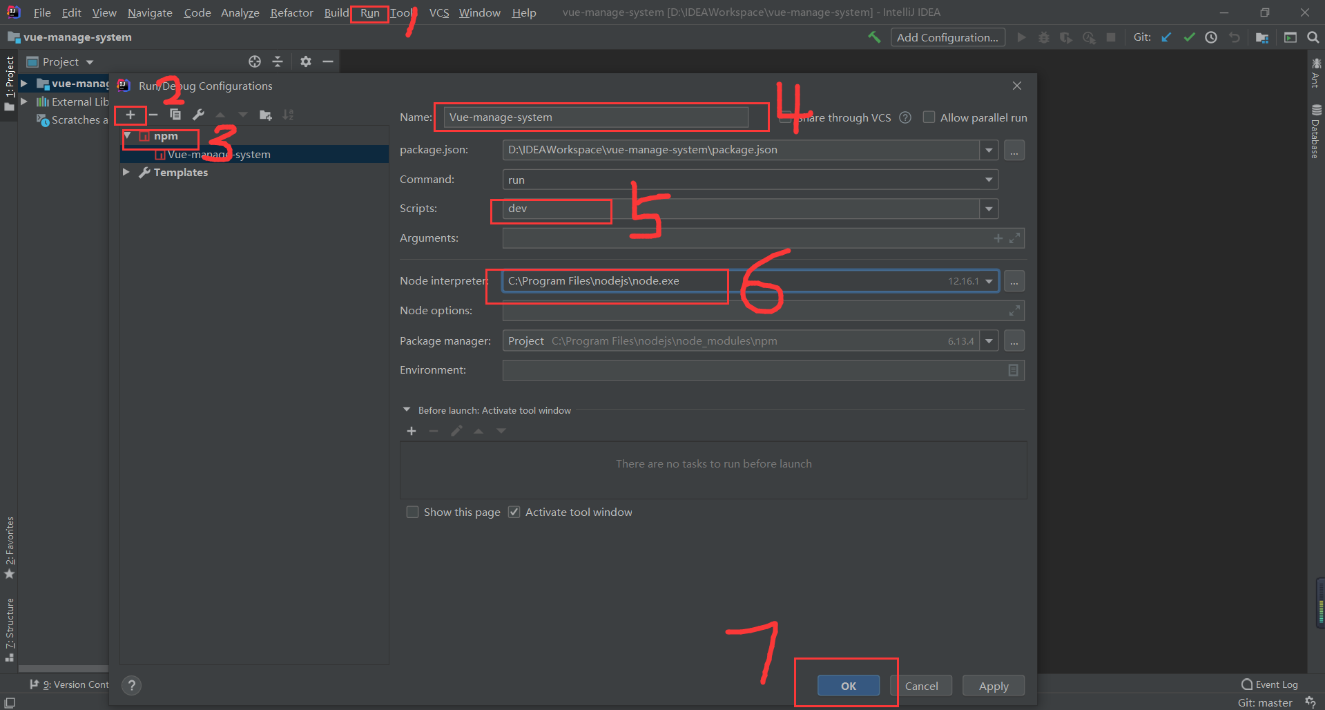The height and width of the screenshot is (710, 1325).
Task: Open Scripts dropdown arrow
Action: tap(989, 209)
